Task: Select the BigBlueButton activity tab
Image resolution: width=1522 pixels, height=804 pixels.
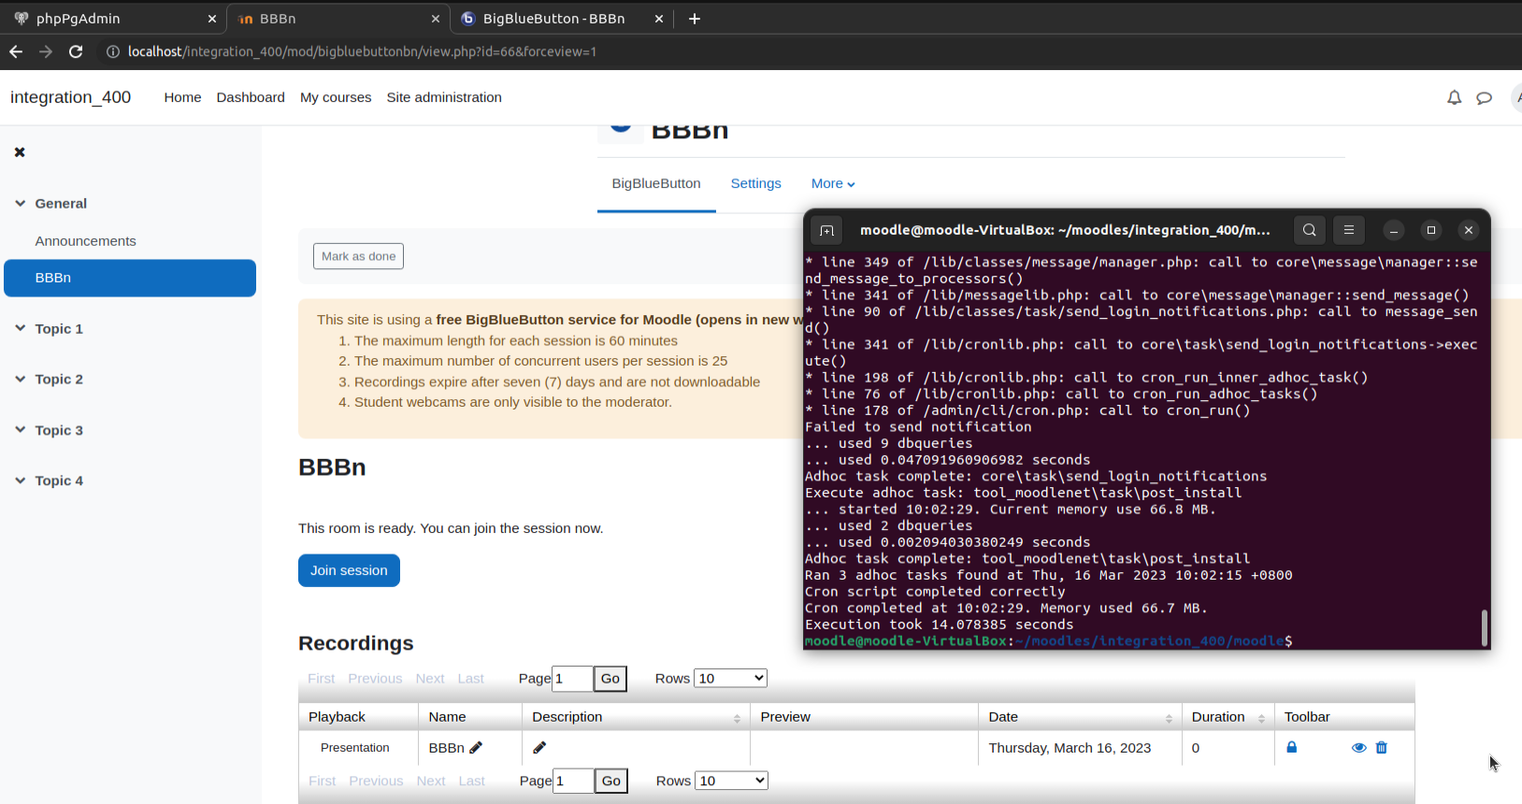Action: click(656, 183)
